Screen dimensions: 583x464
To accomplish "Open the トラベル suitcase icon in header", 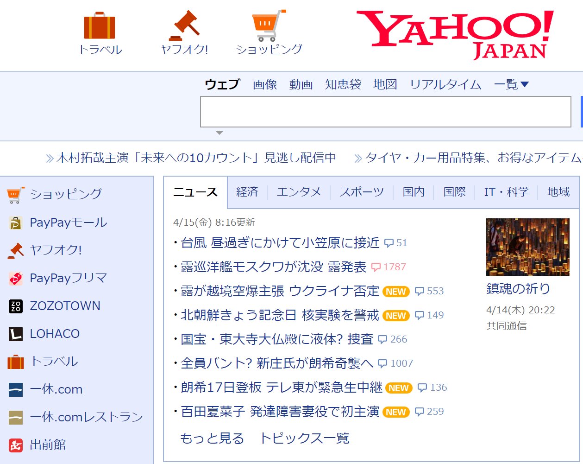I will pyautogui.click(x=100, y=26).
